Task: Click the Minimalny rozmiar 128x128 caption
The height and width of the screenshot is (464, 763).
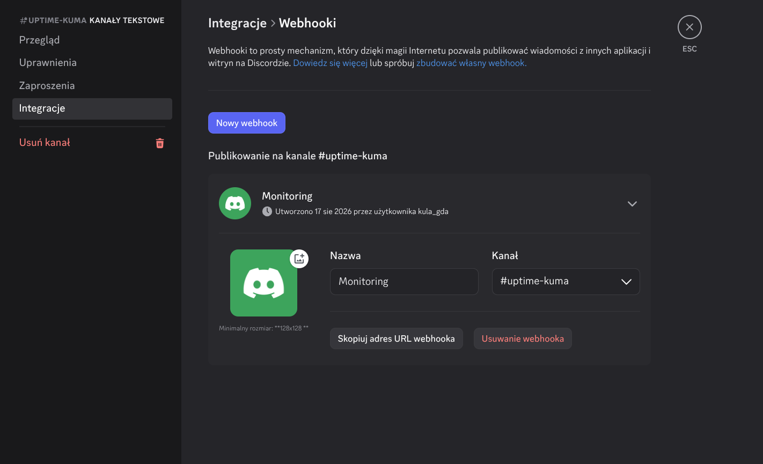Action: click(x=263, y=328)
